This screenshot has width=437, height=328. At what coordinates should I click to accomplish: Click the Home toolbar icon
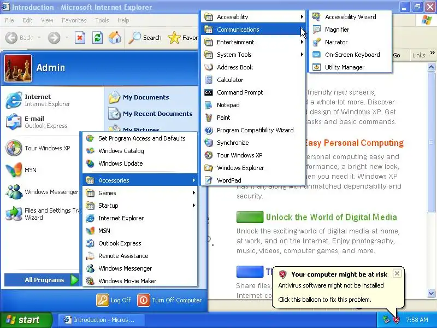point(115,38)
